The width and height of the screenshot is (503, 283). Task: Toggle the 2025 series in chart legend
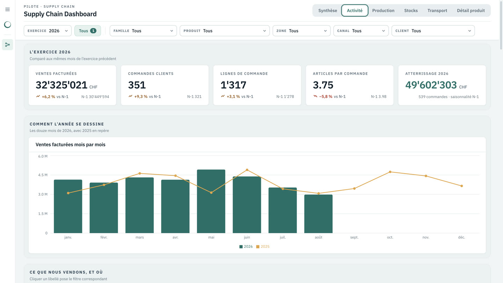pyautogui.click(x=263, y=246)
